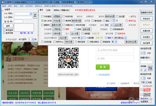Click the red marker icon beside QQ登录 heading

3,10
